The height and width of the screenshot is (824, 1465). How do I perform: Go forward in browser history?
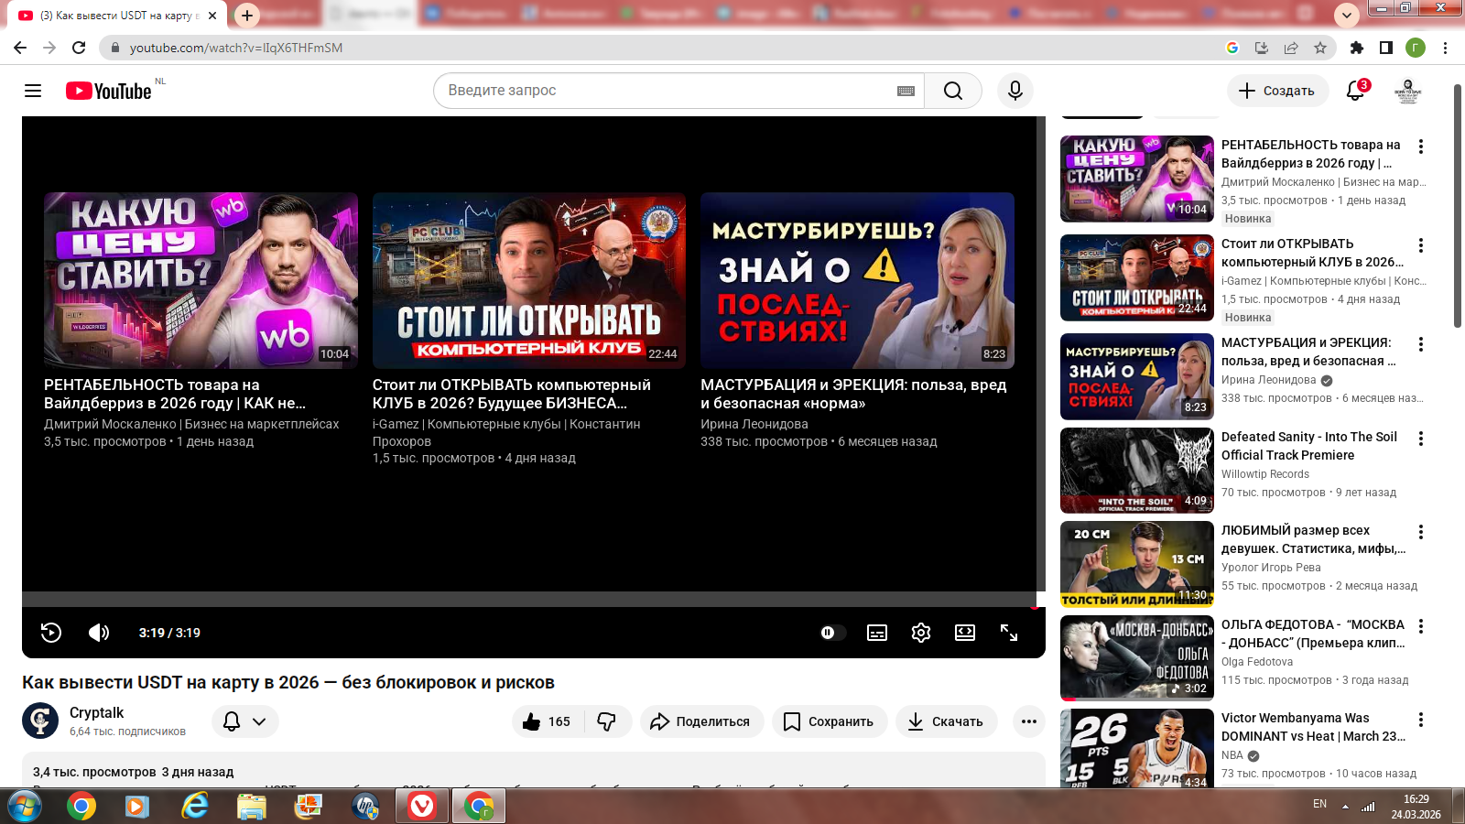49,48
